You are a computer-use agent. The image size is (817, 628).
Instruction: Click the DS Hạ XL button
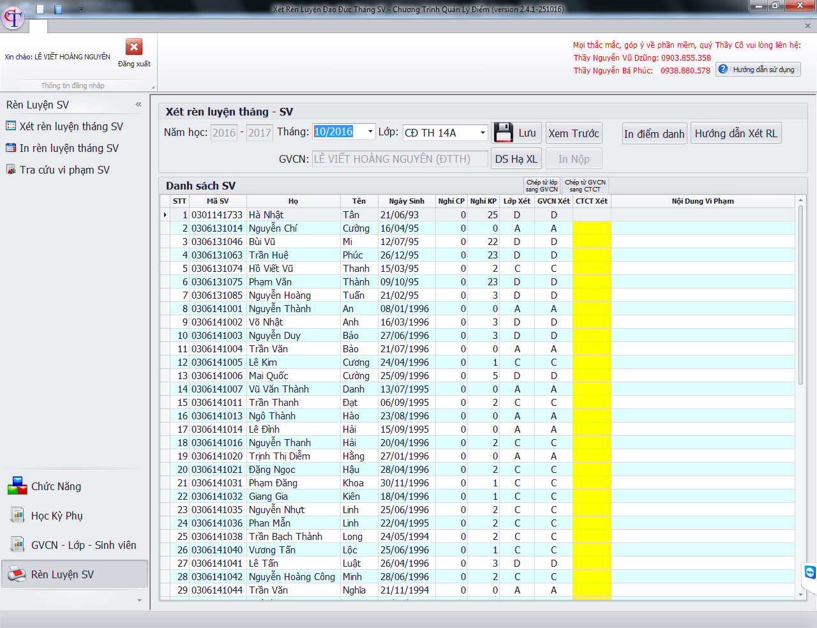click(516, 159)
